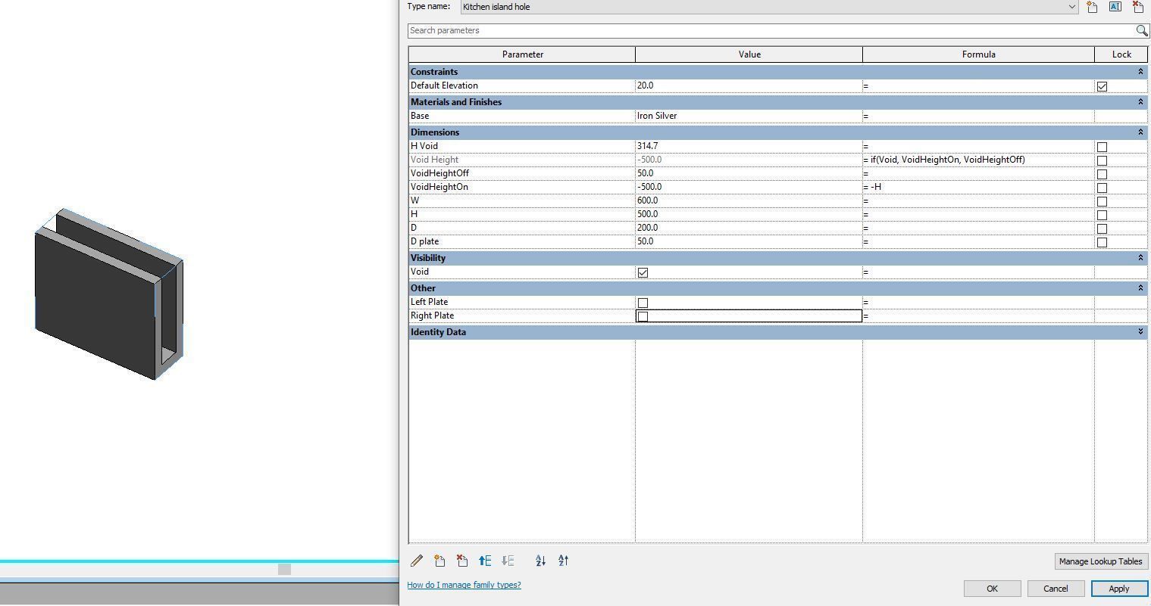
Task: Sort parameters in descending order
Action: tap(563, 561)
